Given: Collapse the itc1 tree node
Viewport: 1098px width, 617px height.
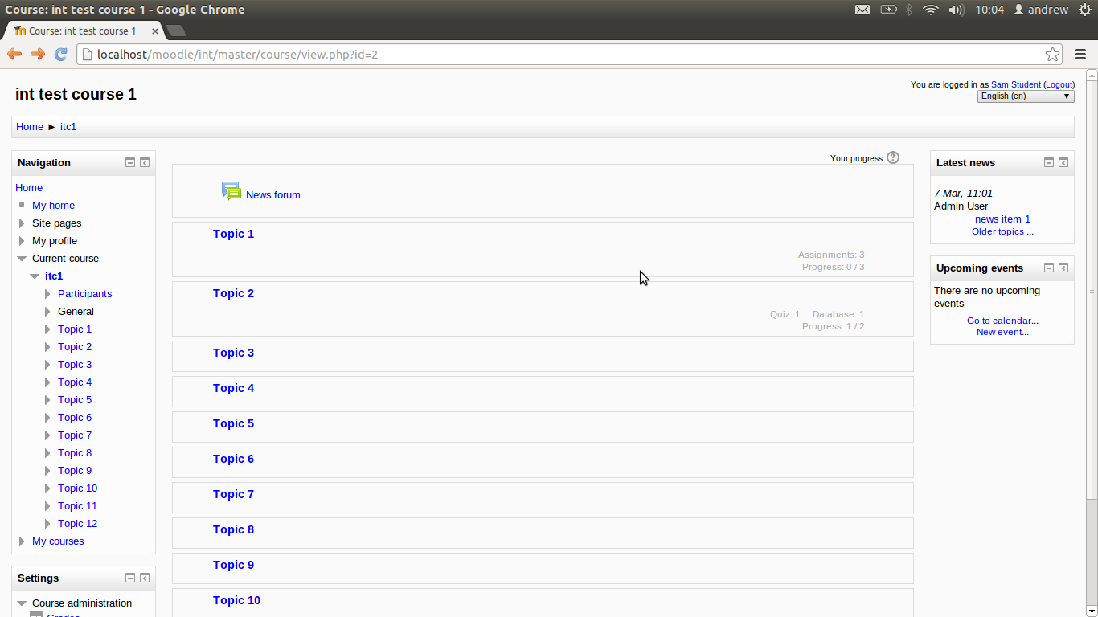Looking at the screenshot, I should click(35, 276).
